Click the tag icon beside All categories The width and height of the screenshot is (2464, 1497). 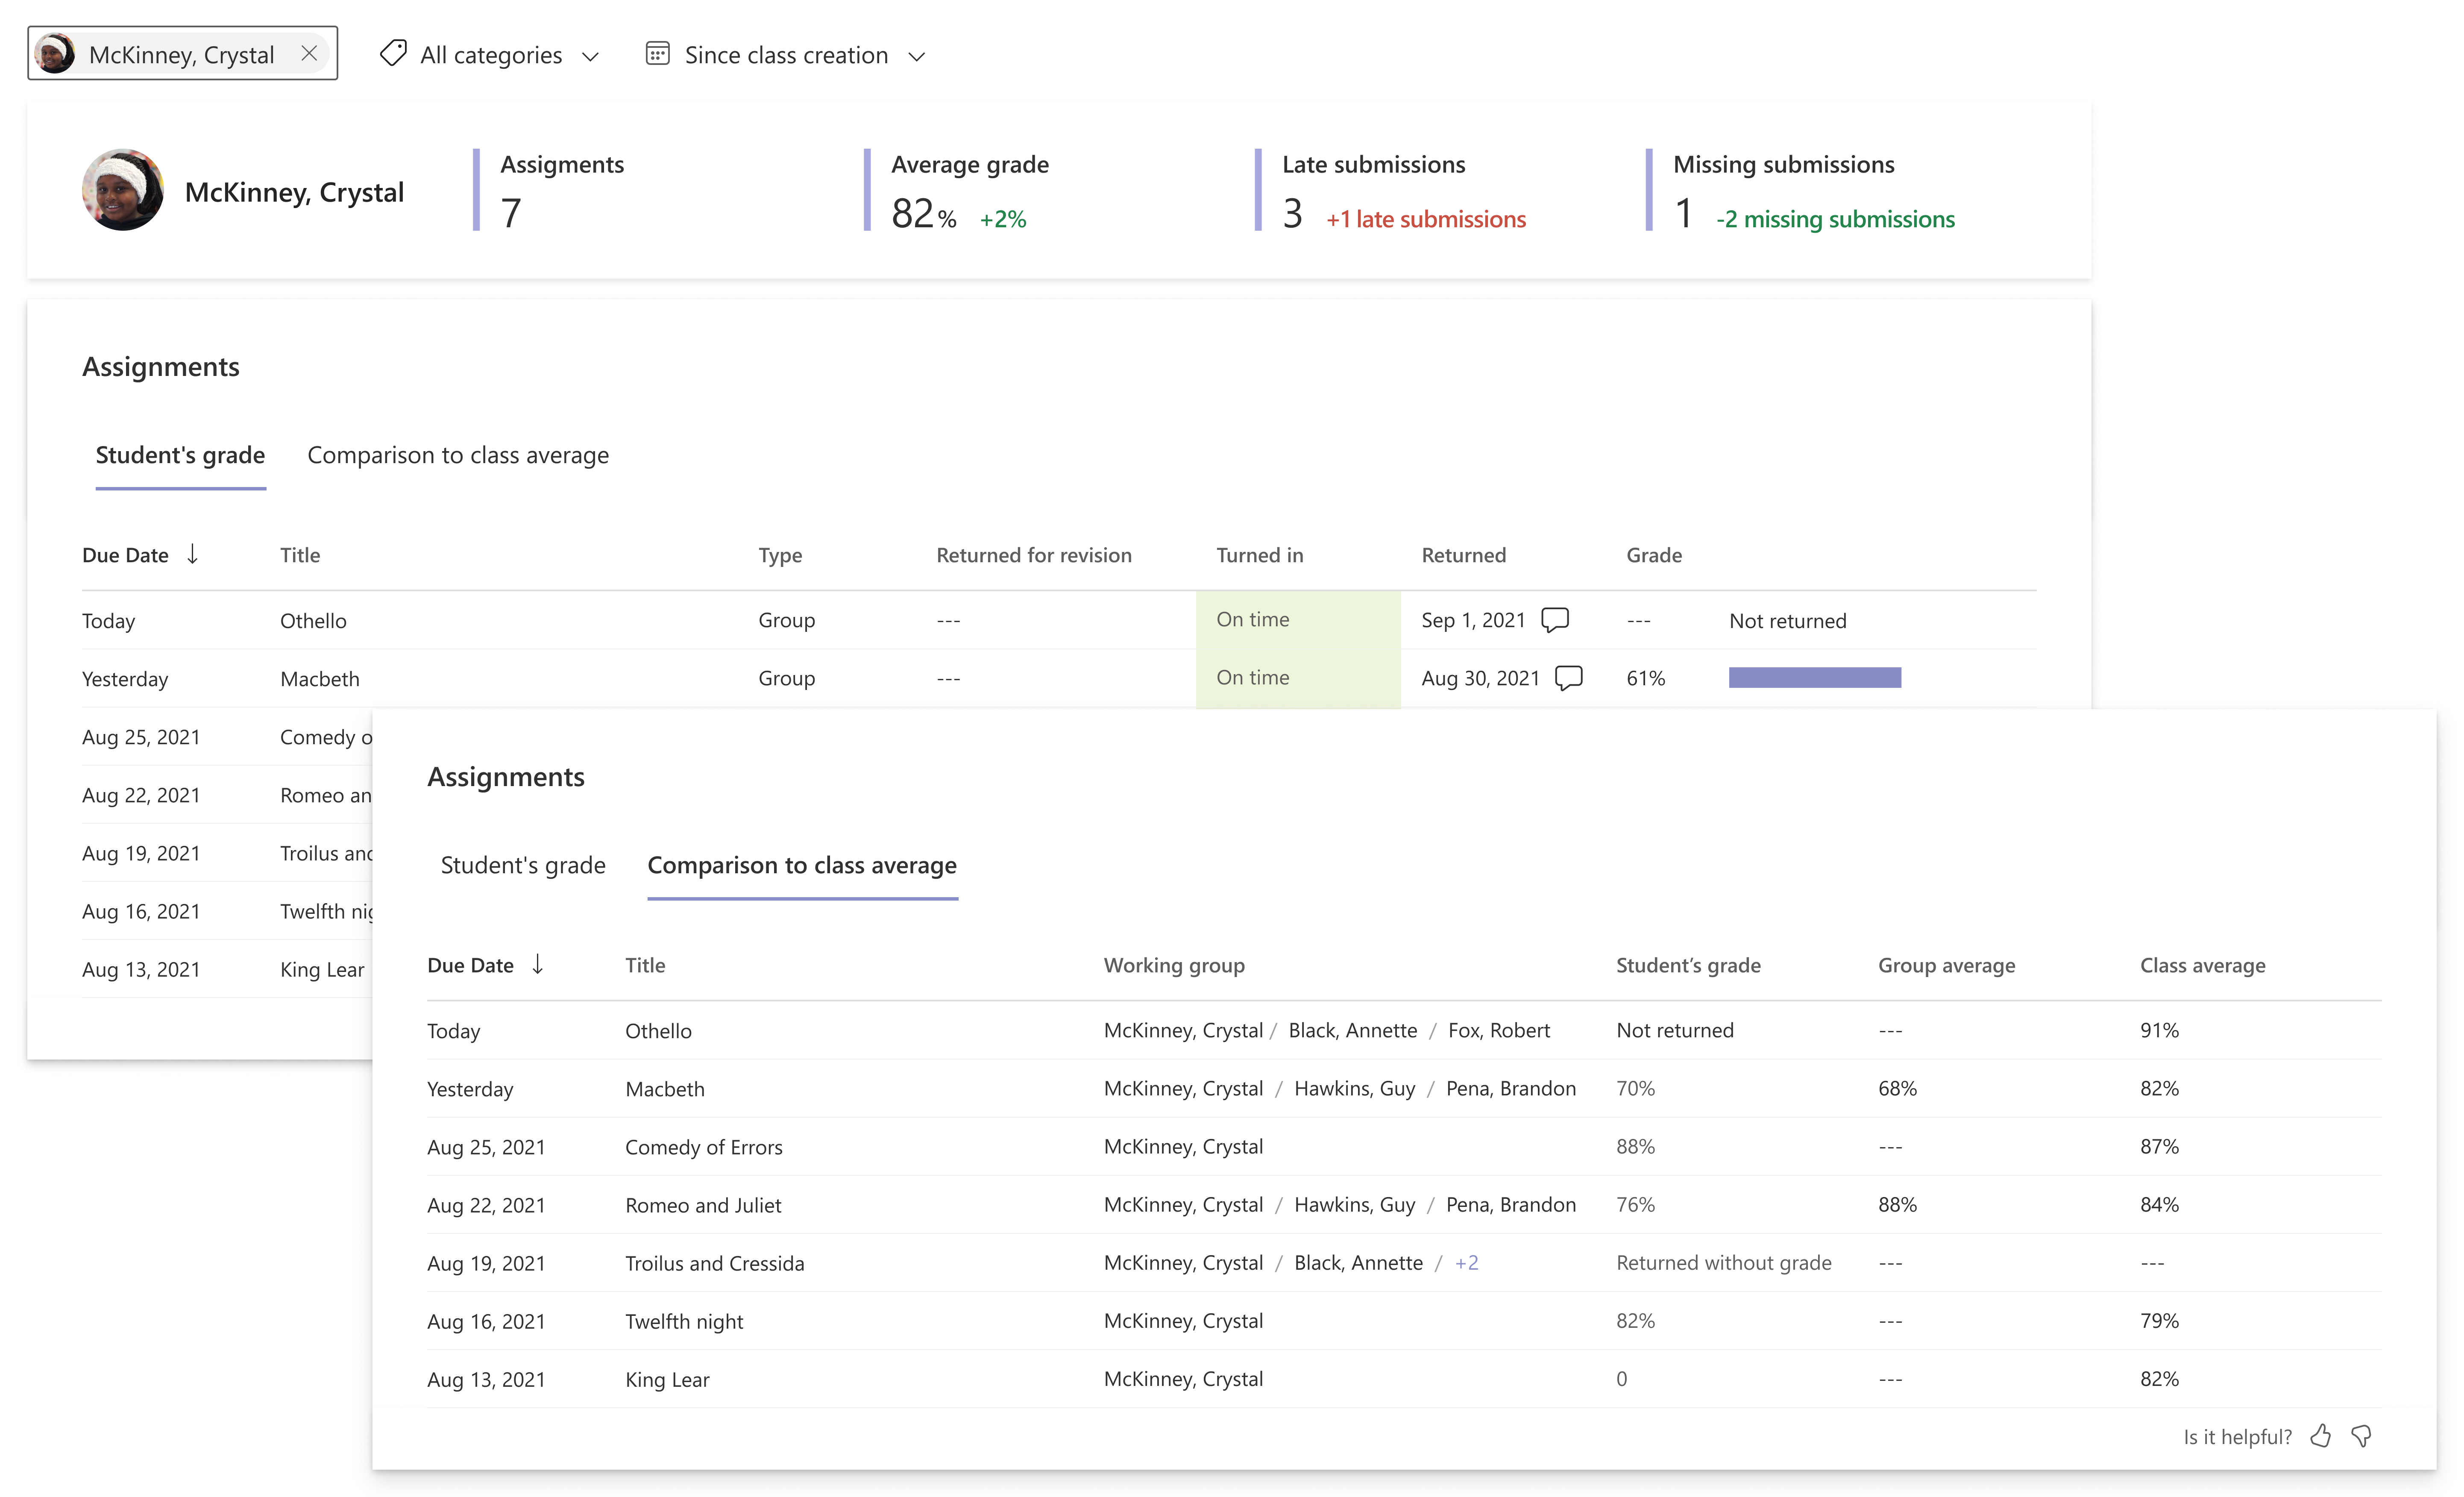click(x=393, y=54)
